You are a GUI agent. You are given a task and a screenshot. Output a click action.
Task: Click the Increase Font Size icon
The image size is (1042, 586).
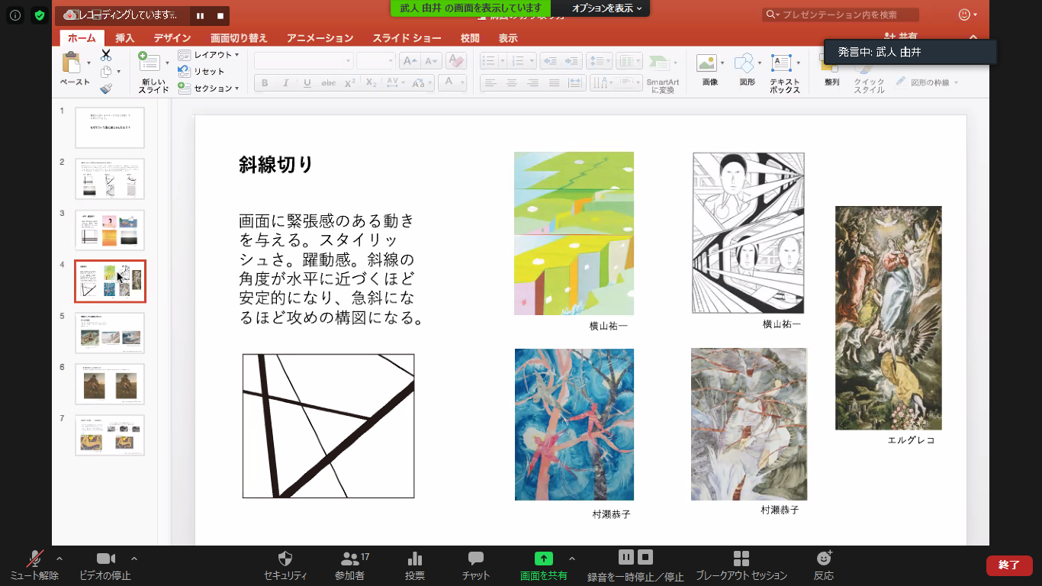point(410,61)
